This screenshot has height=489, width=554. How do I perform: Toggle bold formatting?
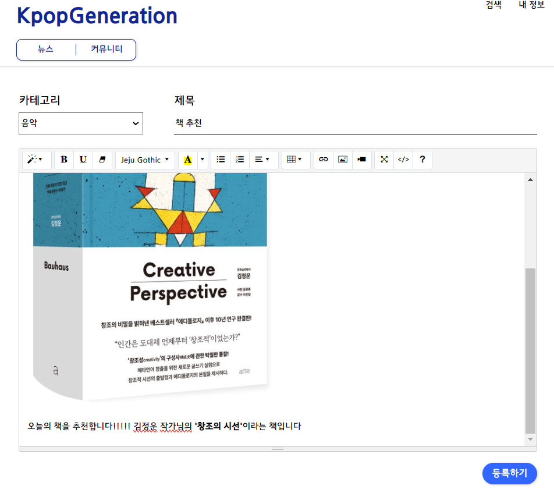(64, 160)
